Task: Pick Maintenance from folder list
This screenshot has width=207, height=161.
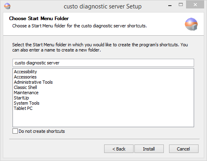Action: pos(26,93)
